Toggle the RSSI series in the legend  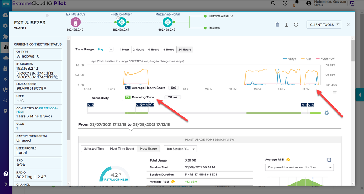pos(306,59)
